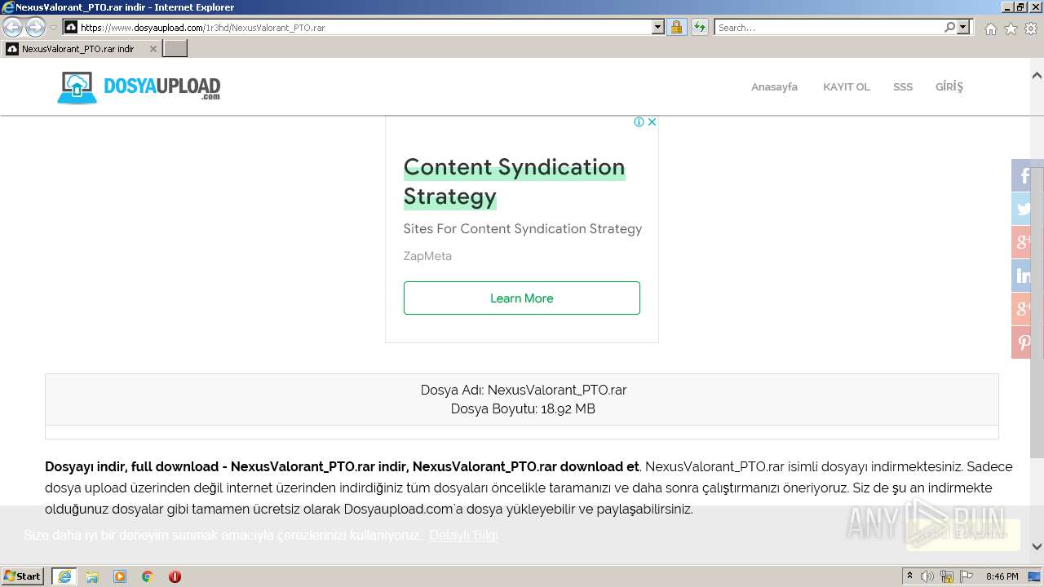Open the File Explorer taskbar icon
The image size is (1044, 587).
(x=92, y=576)
